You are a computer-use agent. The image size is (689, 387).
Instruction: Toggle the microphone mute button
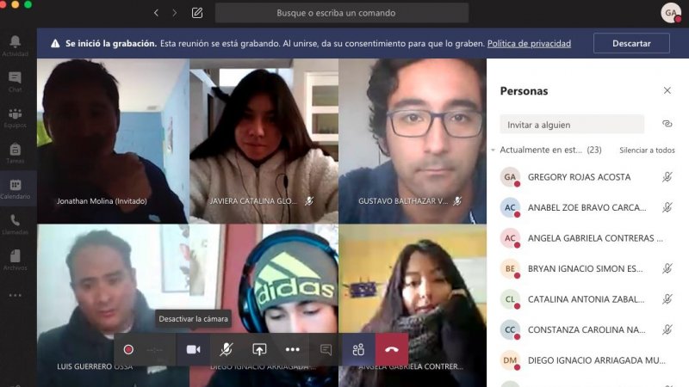tap(227, 349)
